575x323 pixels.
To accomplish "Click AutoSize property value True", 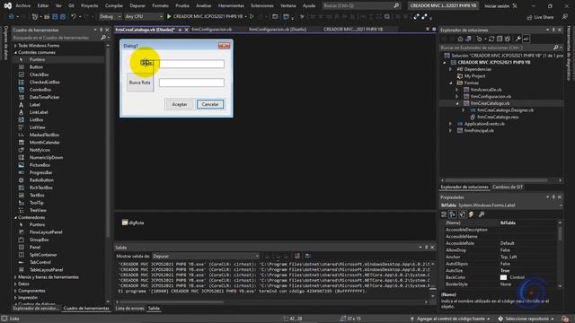I will [x=505, y=271].
